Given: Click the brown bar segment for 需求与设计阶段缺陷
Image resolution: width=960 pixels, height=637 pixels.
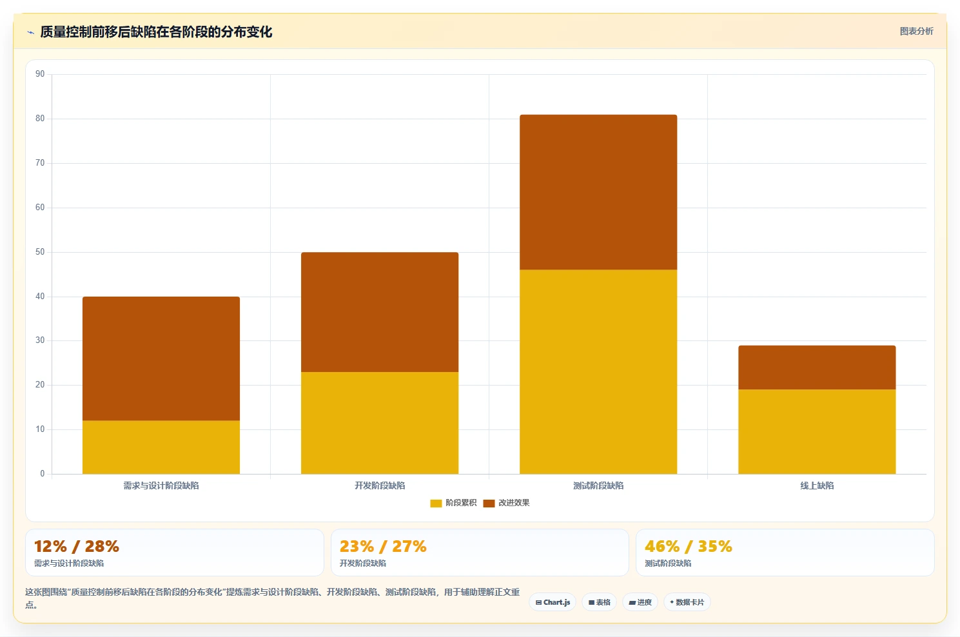Looking at the screenshot, I should [x=161, y=358].
